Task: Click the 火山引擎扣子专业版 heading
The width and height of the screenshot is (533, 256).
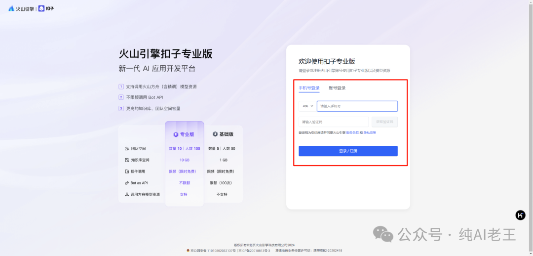Action: (x=165, y=54)
